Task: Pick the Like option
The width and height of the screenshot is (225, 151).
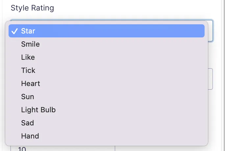Action: pyautogui.click(x=28, y=57)
